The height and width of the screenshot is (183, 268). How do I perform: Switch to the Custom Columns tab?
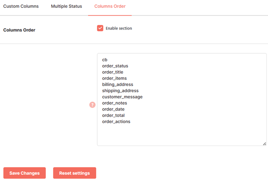(x=21, y=6)
